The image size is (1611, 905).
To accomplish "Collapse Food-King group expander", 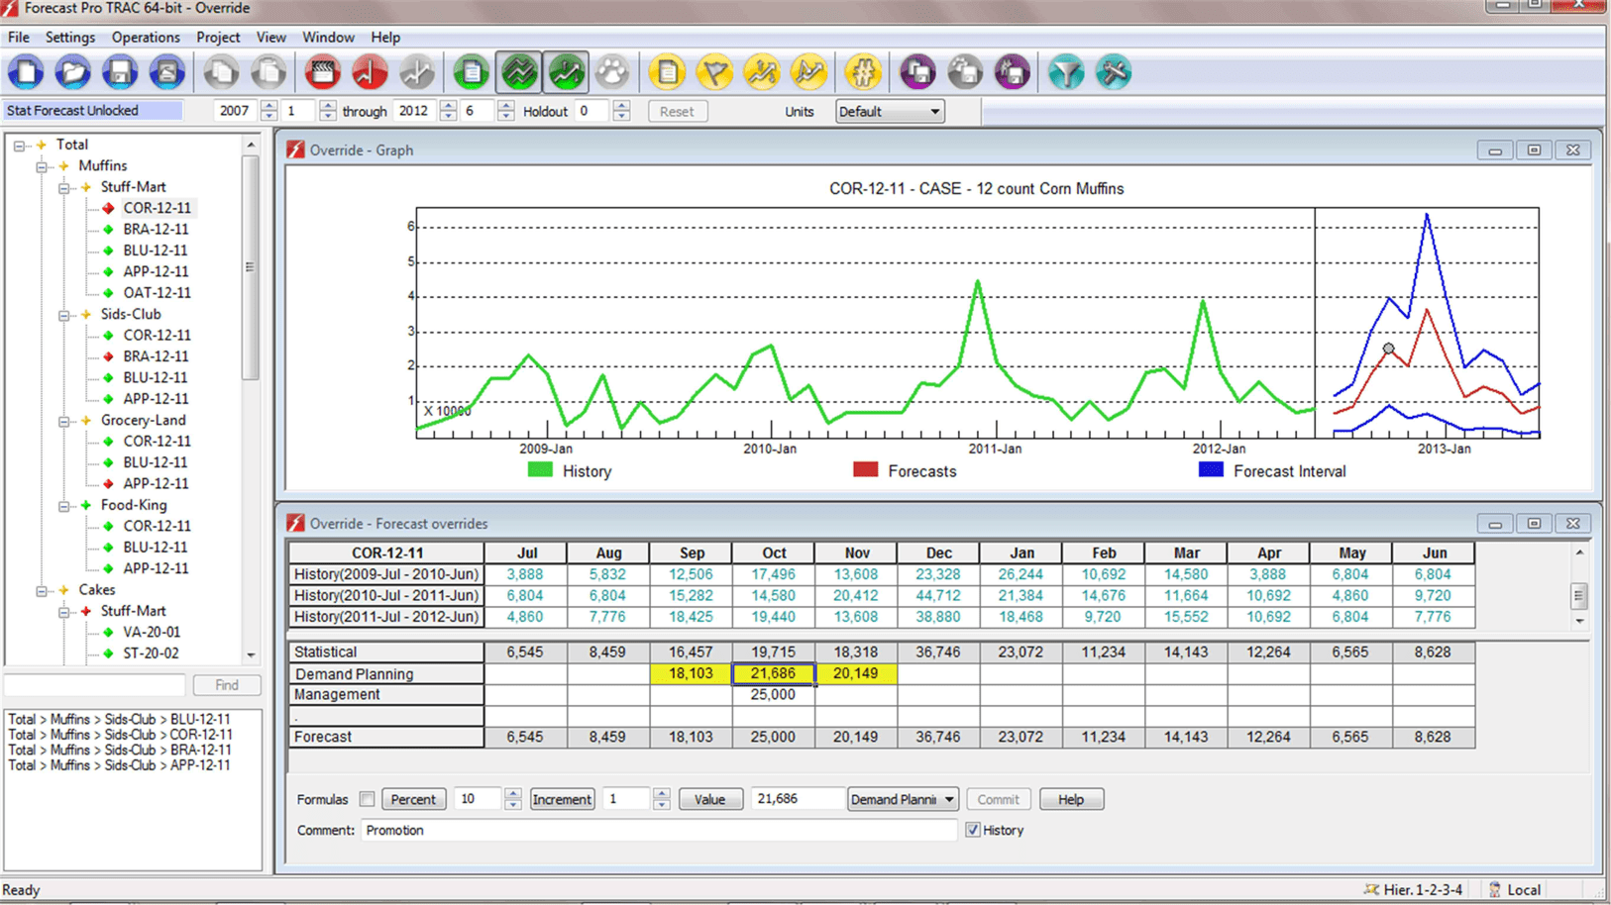I will (x=63, y=506).
